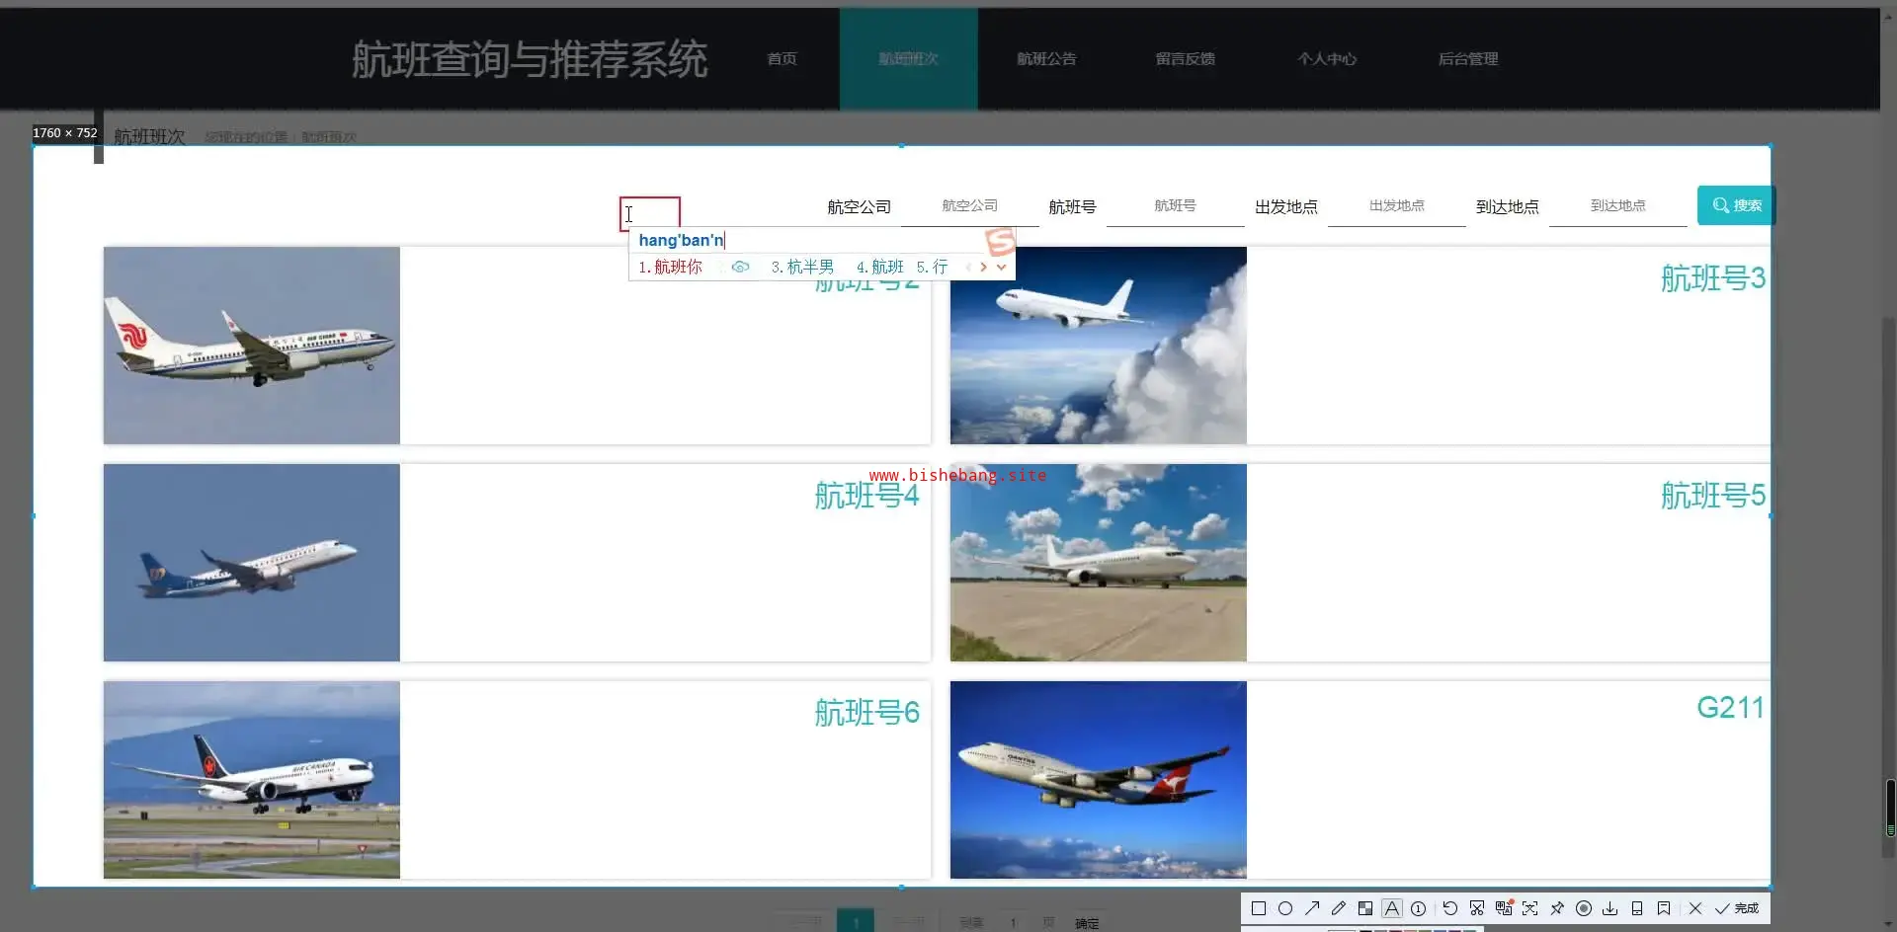Toggle the screen recording button
The width and height of the screenshot is (1897, 932).
click(1583, 908)
